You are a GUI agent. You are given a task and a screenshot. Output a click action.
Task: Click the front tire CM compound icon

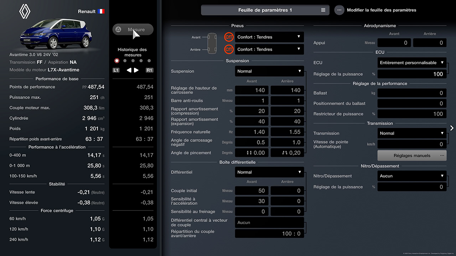click(229, 37)
